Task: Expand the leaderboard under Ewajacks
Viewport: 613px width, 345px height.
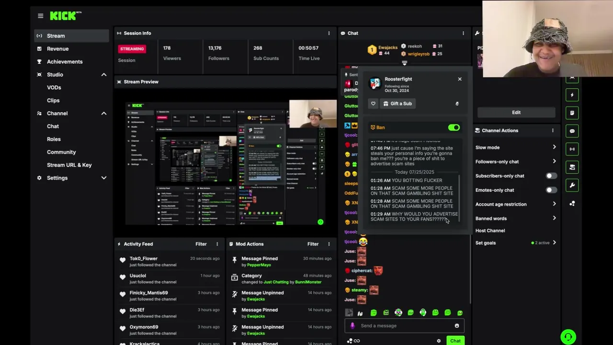Action: point(405,63)
